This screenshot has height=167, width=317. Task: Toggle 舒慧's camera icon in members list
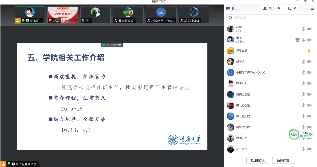click(309, 29)
